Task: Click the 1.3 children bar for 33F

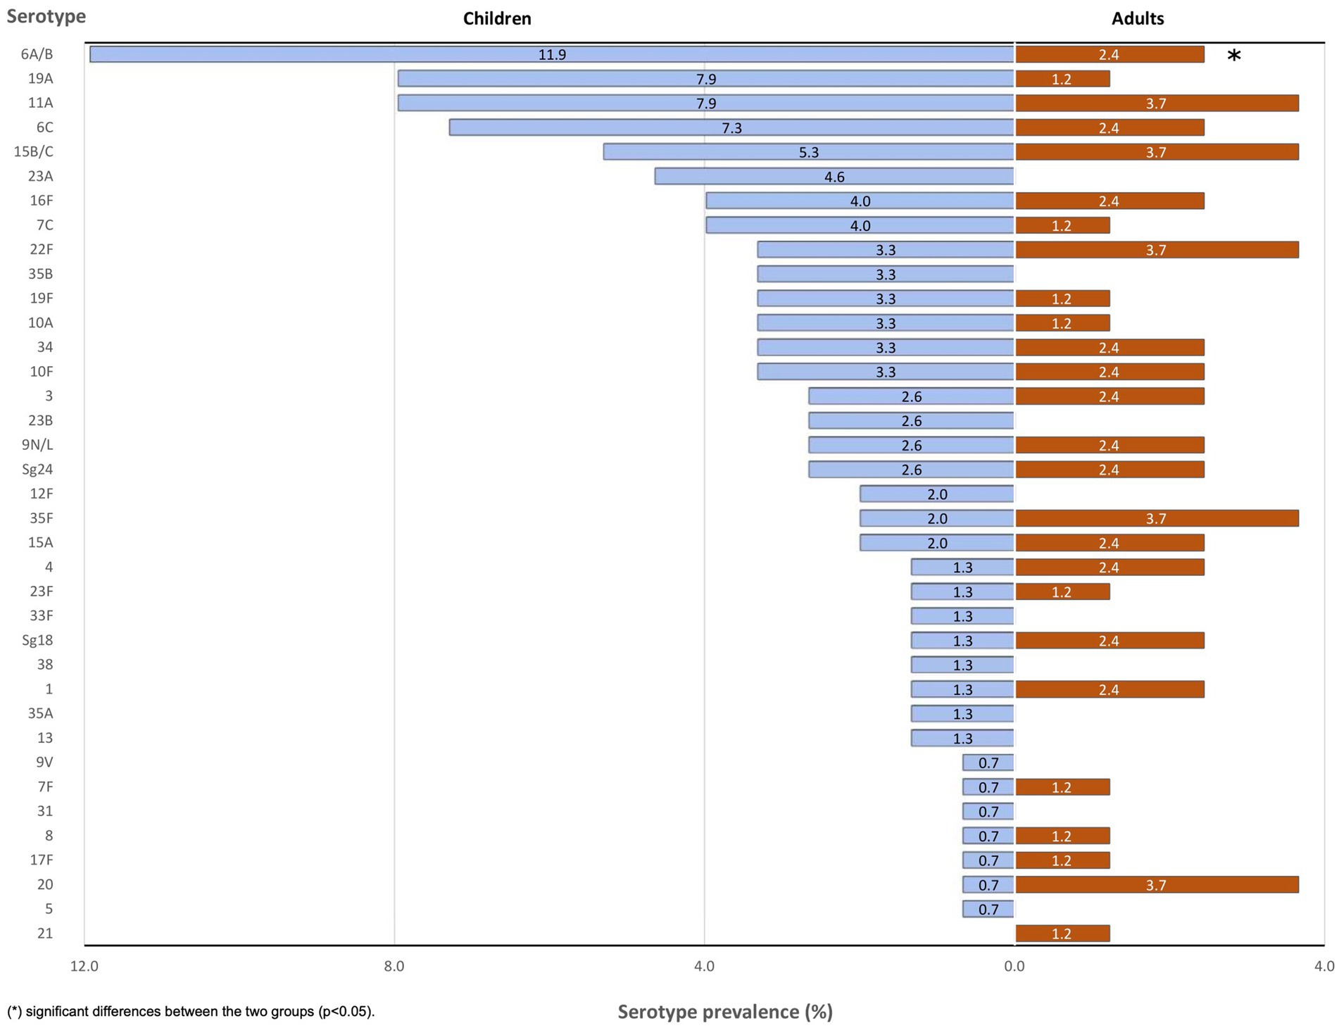Action: point(963,615)
